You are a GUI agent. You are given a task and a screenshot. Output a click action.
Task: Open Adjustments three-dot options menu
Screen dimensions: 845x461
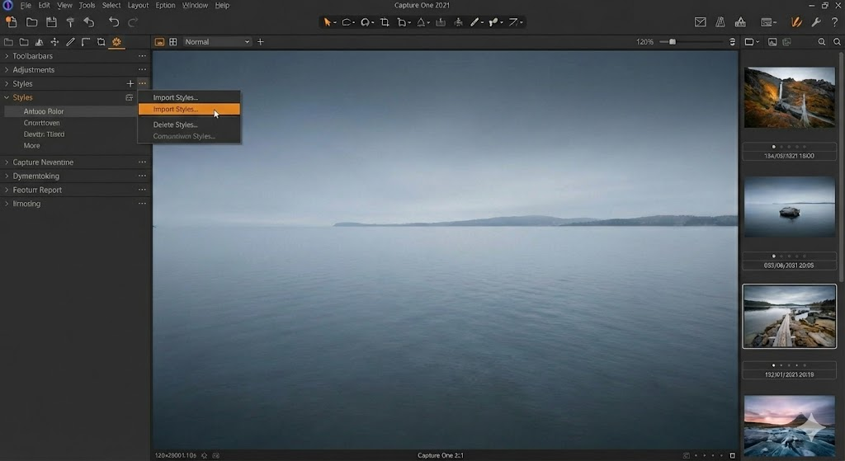click(x=142, y=70)
